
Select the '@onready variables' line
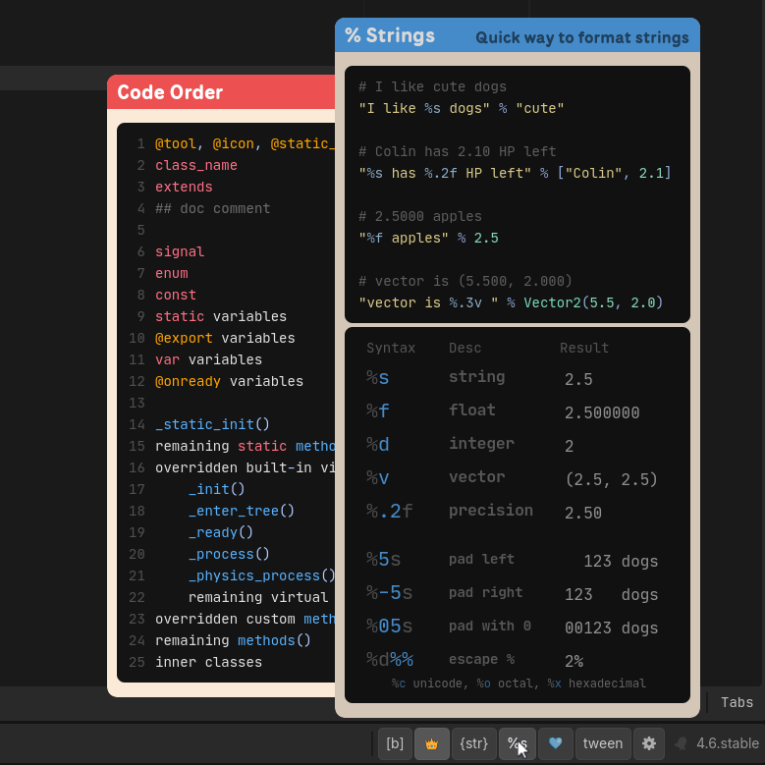coord(229,381)
